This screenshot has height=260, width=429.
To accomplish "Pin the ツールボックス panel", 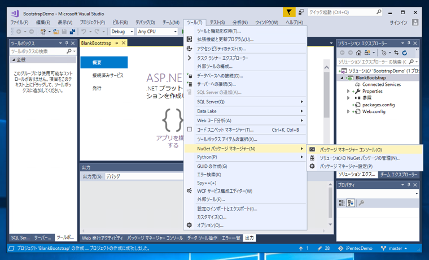I will pos(67,44).
